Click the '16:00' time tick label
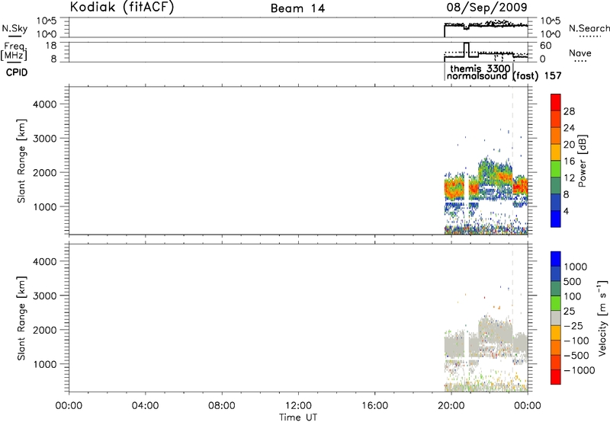The height and width of the screenshot is (422, 610). pos(374,406)
